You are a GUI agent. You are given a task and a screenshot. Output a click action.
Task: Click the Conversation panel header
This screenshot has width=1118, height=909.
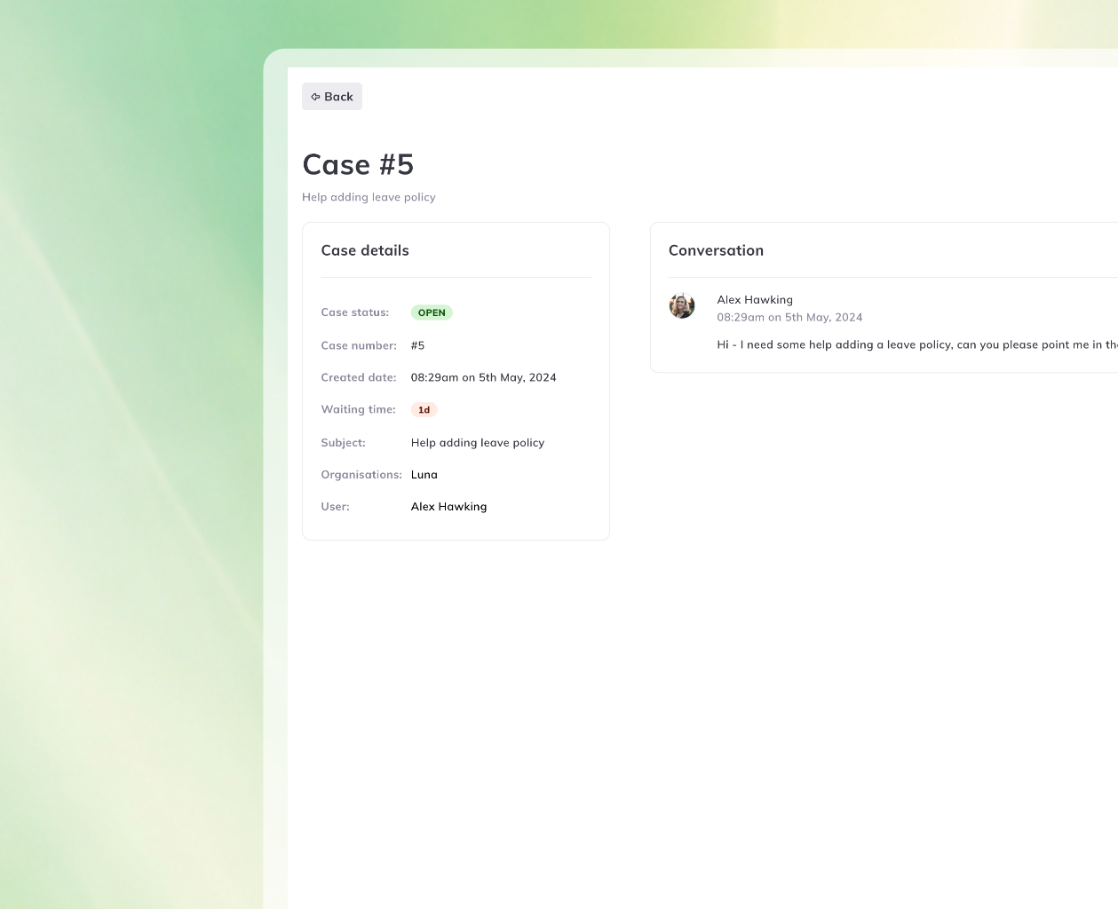[716, 250]
